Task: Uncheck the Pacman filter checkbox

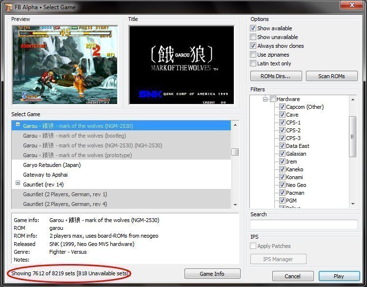Action: pyautogui.click(x=282, y=193)
